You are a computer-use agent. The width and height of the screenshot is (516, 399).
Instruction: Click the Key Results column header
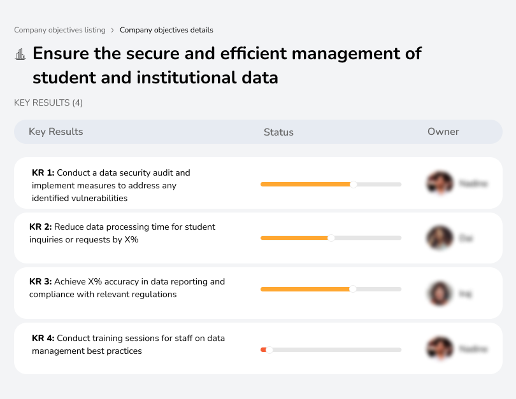(56, 132)
